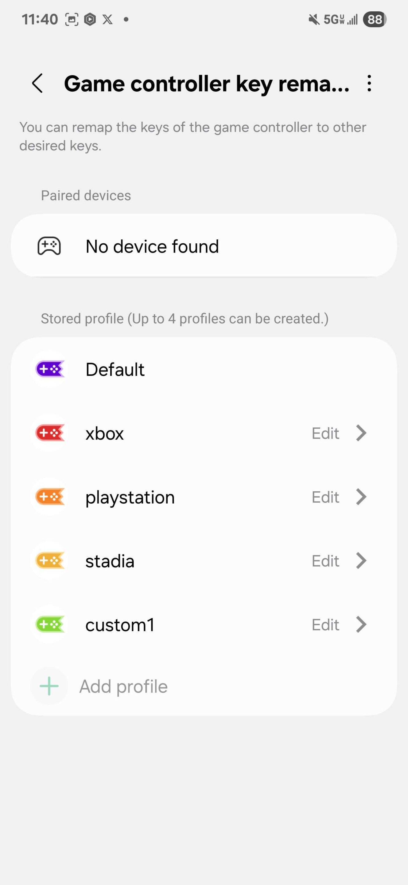Tap the gamepad icon in Paired devices
The height and width of the screenshot is (885, 408).
49,246
